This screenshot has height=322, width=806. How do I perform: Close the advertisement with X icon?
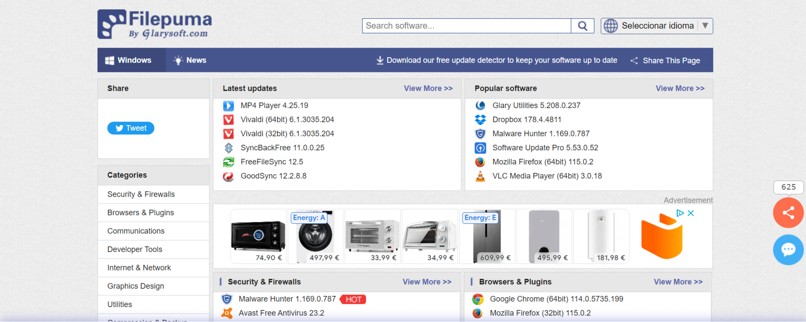click(x=691, y=213)
